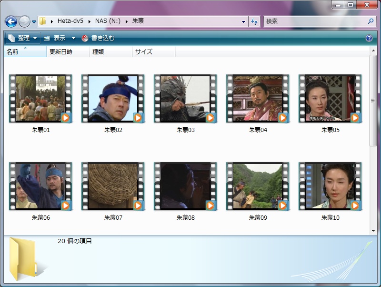
Task: Expand arrow before 朱蒙 breadcrumb
Action: (127, 21)
